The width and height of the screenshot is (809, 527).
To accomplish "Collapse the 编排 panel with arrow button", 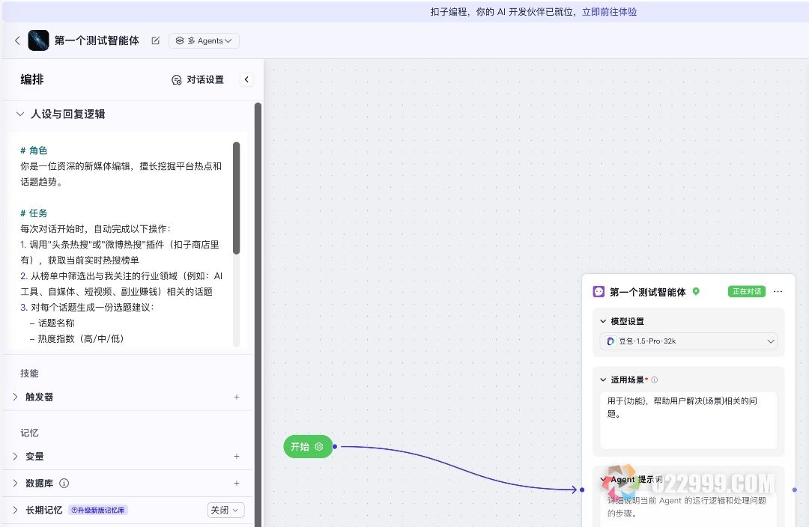I will (246, 79).
